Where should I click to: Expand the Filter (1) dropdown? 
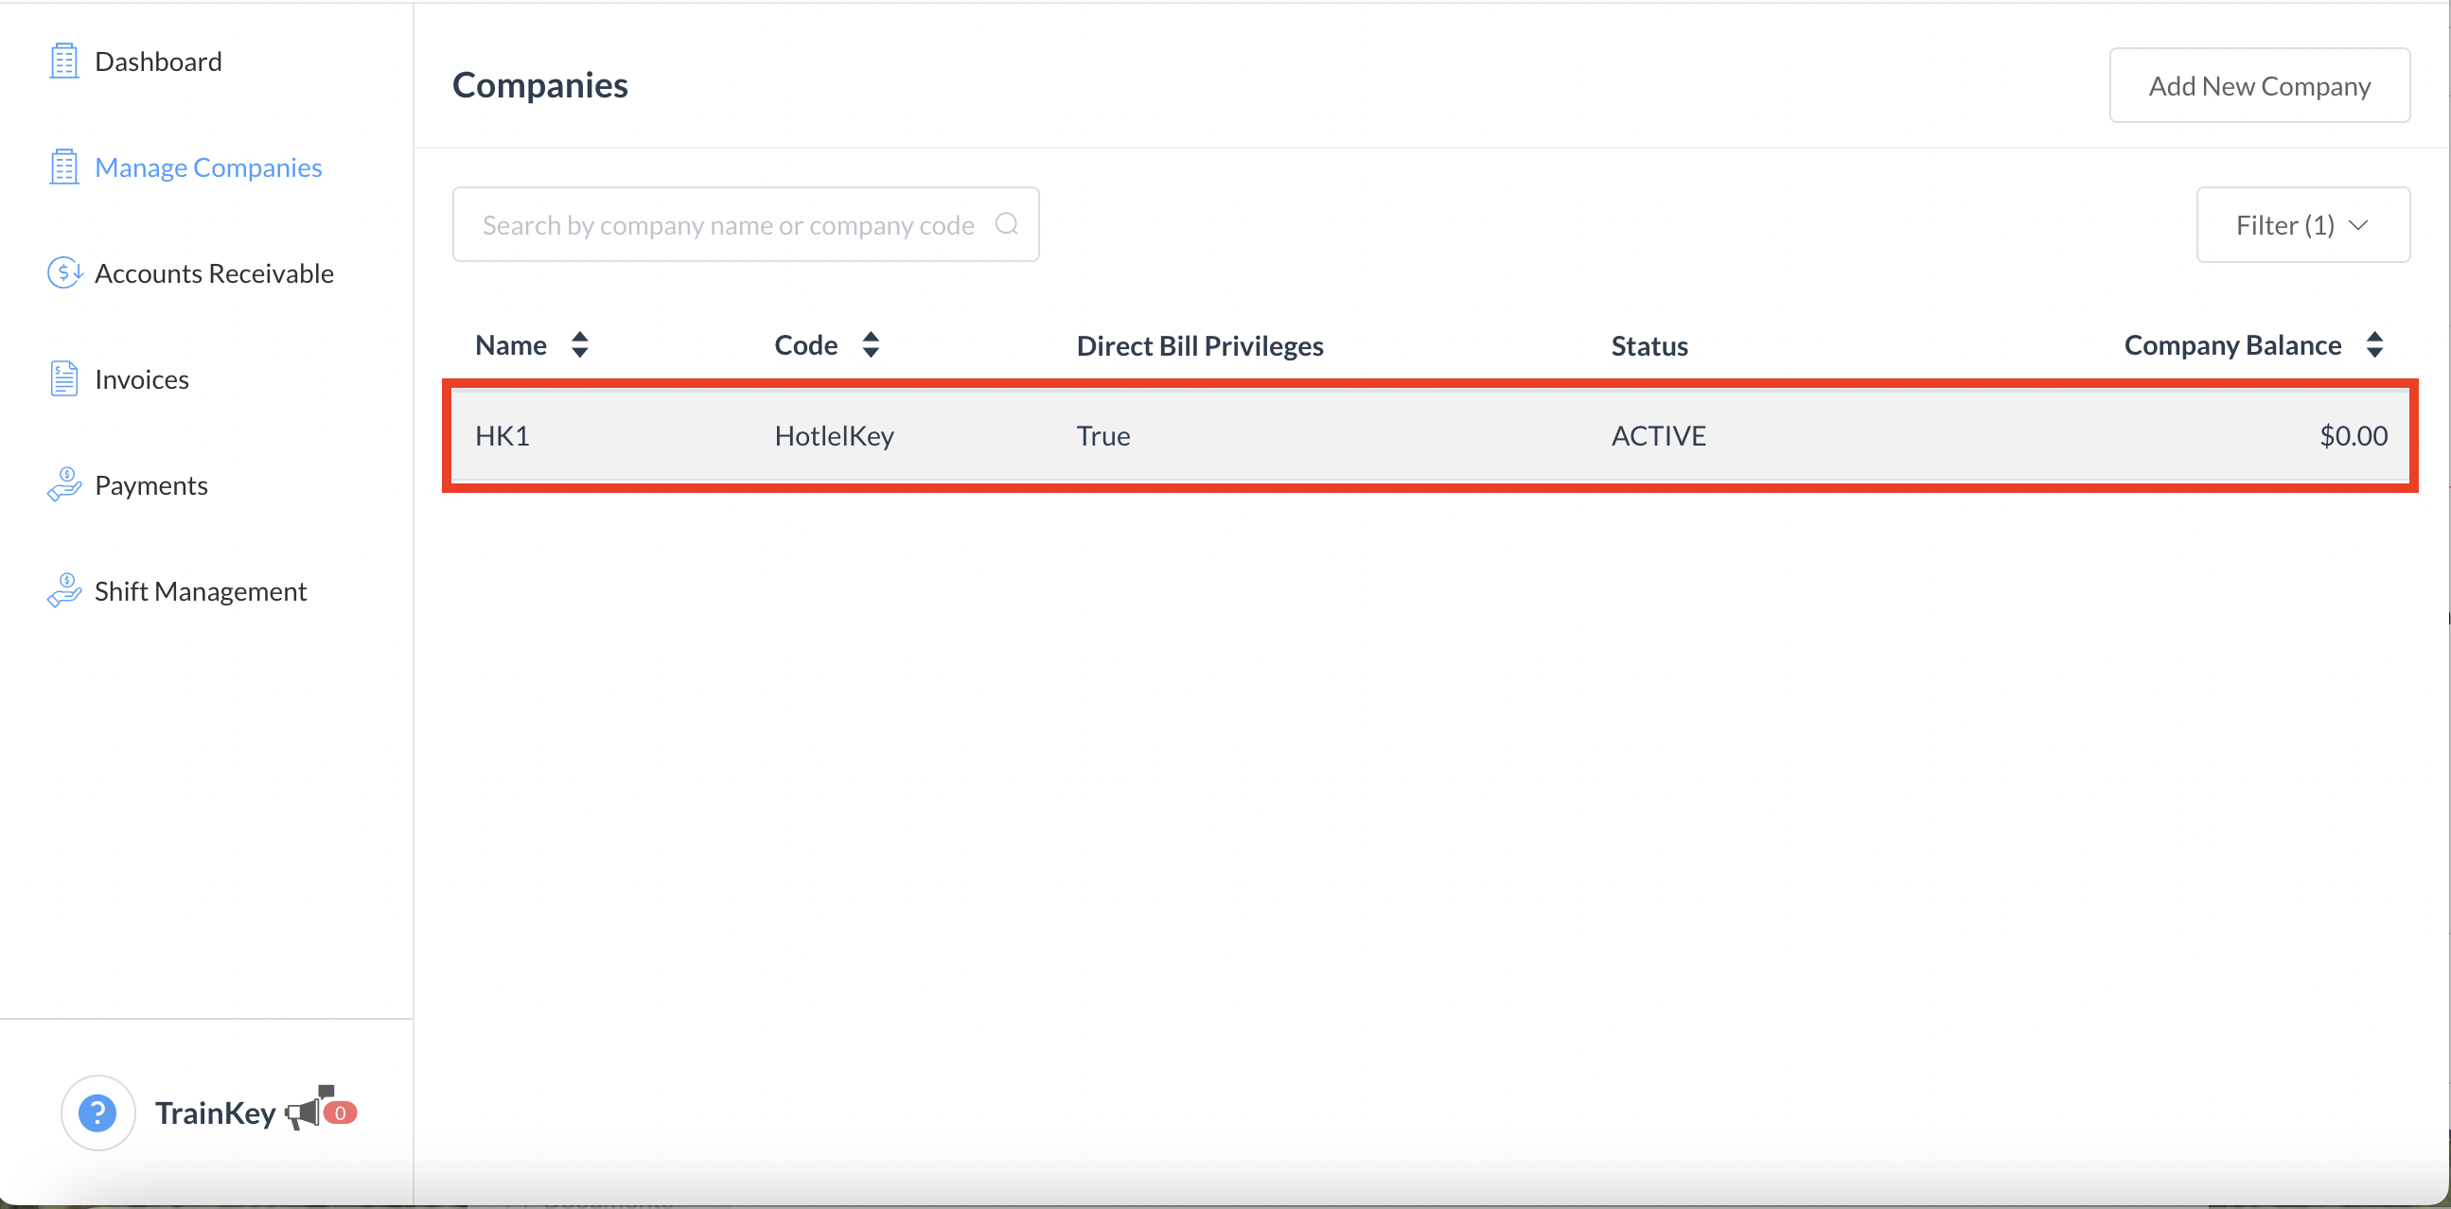point(2301,225)
